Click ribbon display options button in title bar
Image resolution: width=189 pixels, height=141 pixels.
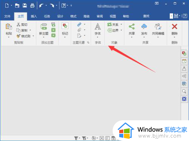[156, 3]
